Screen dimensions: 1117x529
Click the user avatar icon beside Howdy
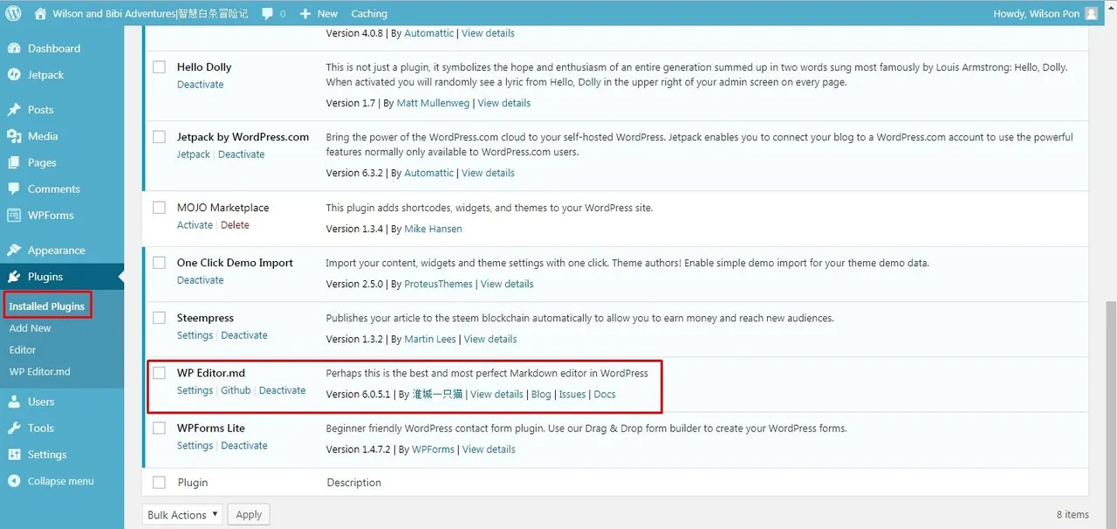point(1092,13)
